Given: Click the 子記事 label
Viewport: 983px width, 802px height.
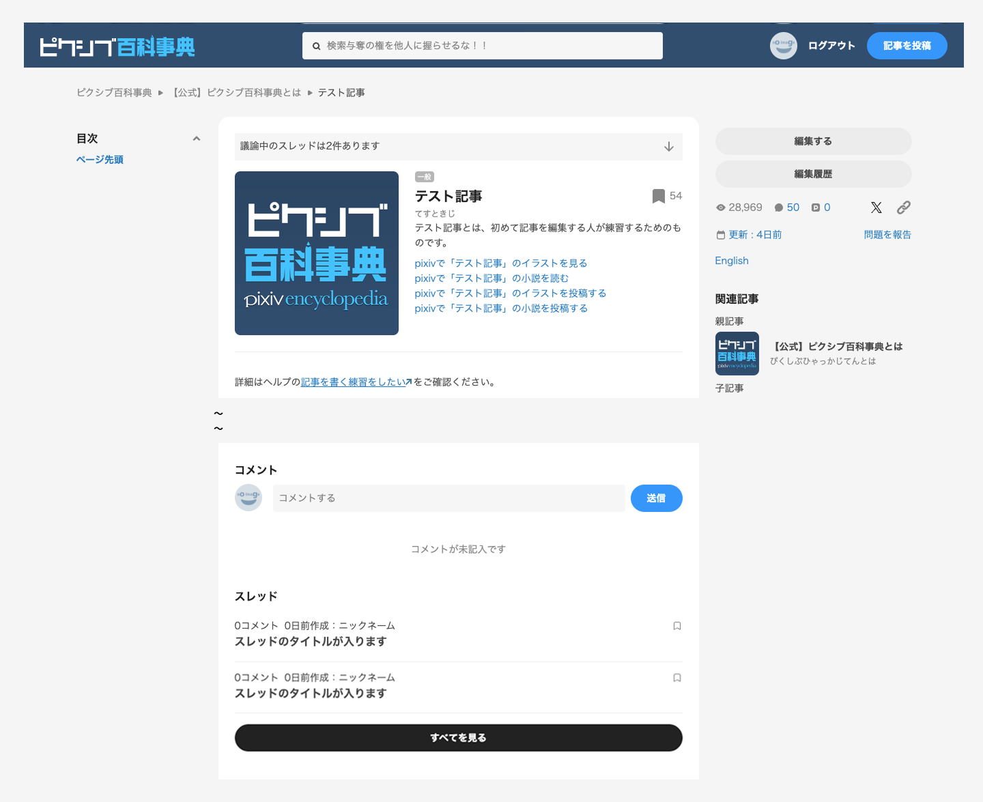Looking at the screenshot, I should coord(730,388).
